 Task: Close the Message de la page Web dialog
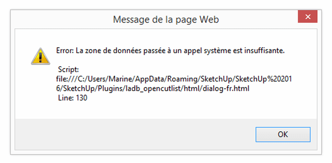pyautogui.click(x=308, y=17)
